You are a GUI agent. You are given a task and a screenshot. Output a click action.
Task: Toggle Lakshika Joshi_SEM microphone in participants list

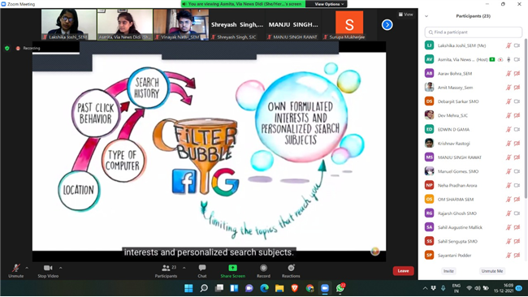509,45
